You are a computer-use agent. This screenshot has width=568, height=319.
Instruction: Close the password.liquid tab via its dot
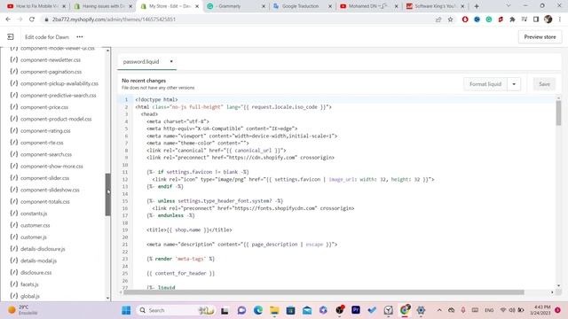click(x=171, y=61)
